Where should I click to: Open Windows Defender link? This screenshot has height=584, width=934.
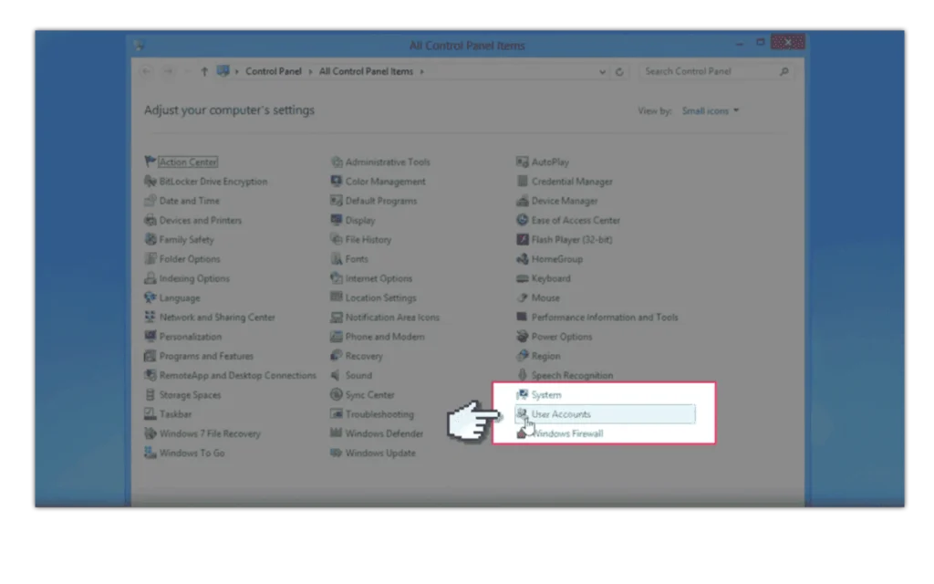pyautogui.click(x=384, y=433)
